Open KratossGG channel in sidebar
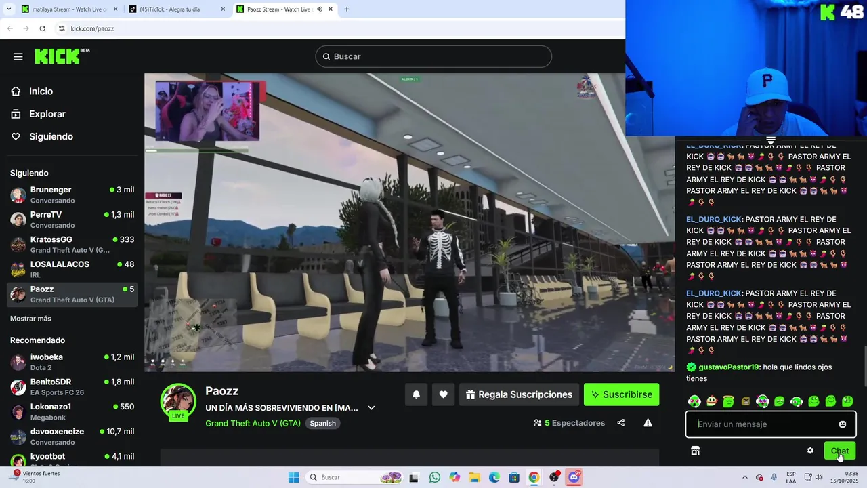The height and width of the screenshot is (488, 867). click(x=72, y=245)
